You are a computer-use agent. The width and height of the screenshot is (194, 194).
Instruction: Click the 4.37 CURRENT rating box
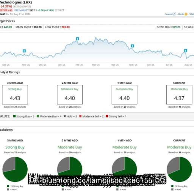coord(179,95)
